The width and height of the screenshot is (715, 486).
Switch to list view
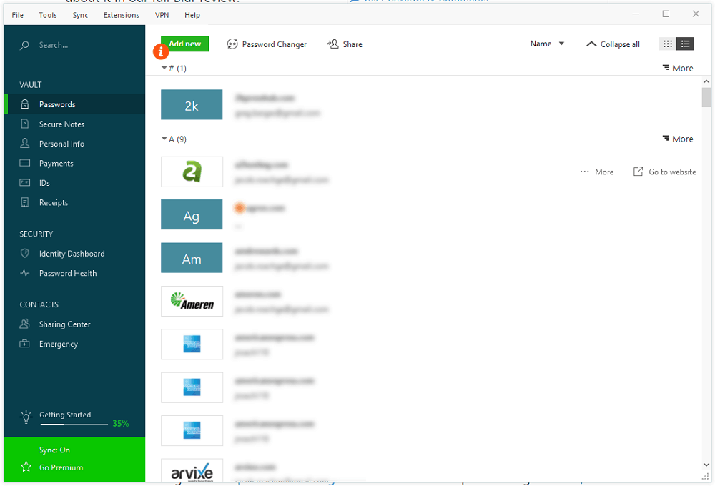click(685, 44)
